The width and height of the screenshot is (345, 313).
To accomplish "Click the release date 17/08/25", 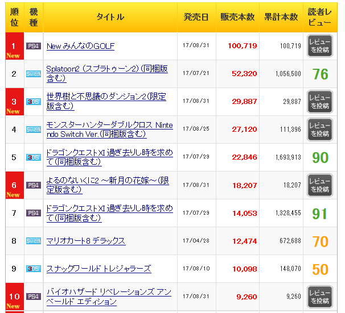I will pyautogui.click(x=196, y=128).
